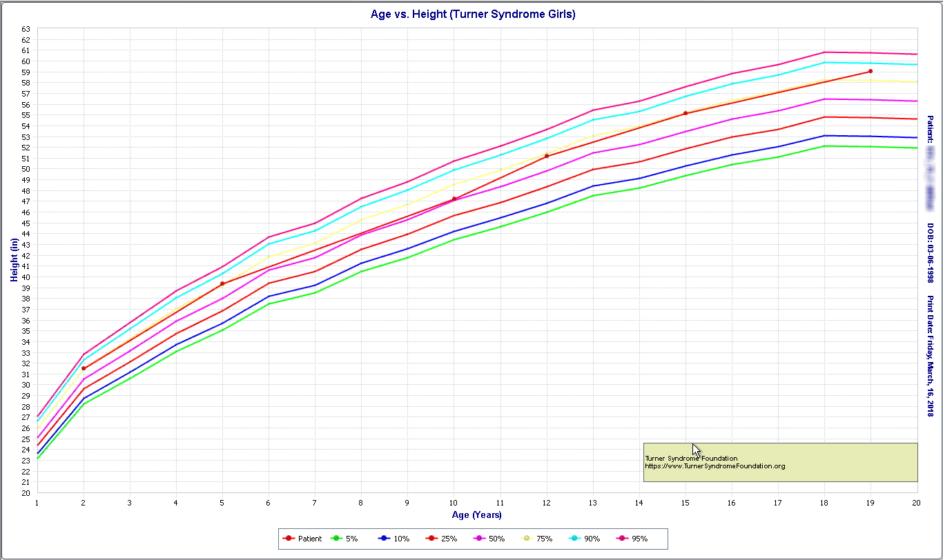
Task: Select the cyan 90% legend marker
Action: pyautogui.click(x=578, y=539)
